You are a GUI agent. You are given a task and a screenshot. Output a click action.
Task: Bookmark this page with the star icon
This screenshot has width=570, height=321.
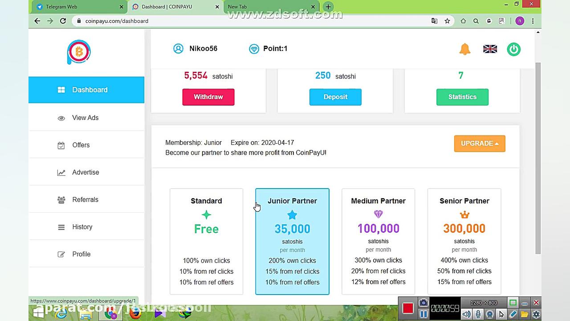pos(447,21)
